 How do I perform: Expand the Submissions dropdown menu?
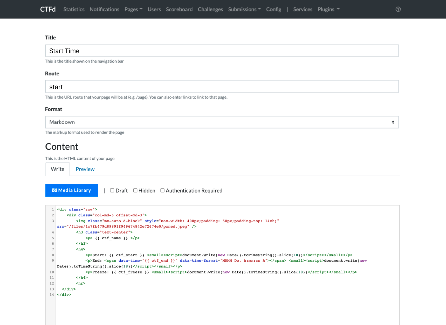click(x=244, y=9)
